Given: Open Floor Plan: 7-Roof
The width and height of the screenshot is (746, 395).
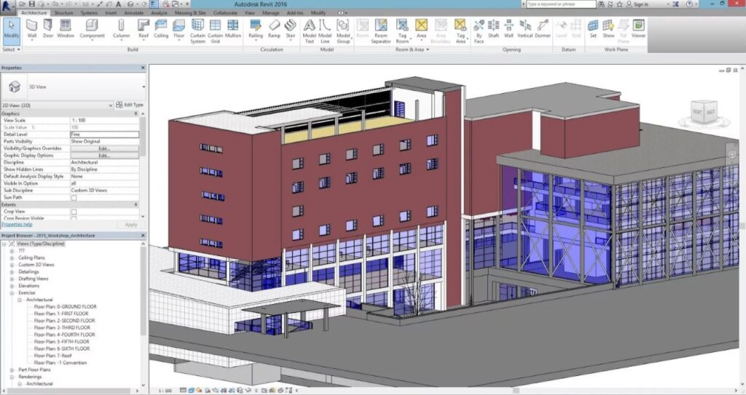Looking at the screenshot, I should coord(52,356).
